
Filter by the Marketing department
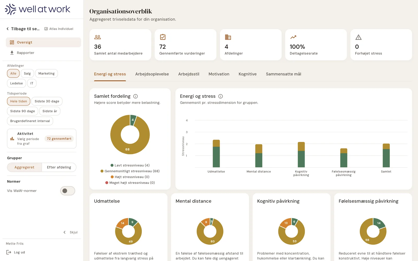[x=47, y=74]
